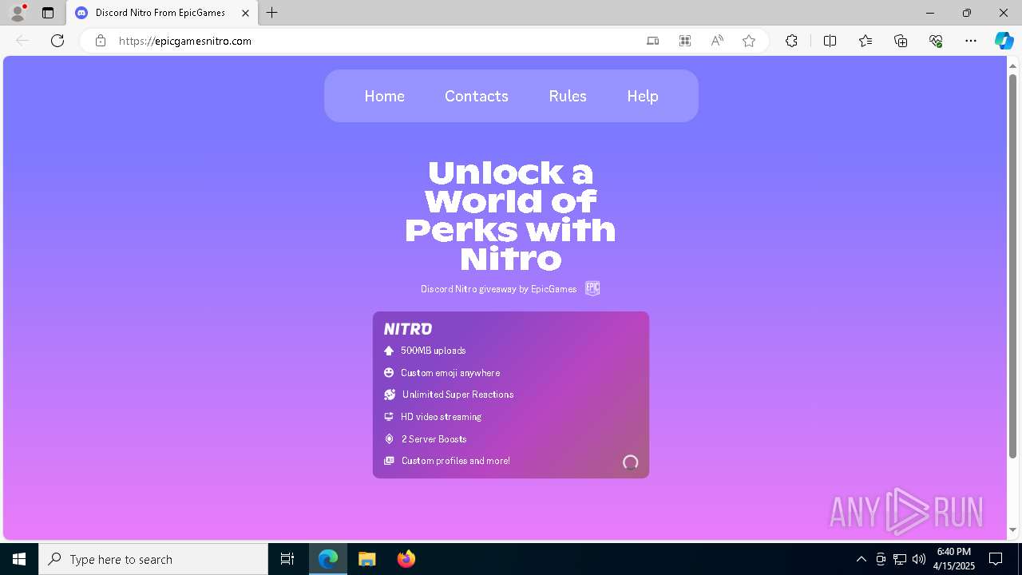Image resolution: width=1022 pixels, height=575 pixels.
Task: Open the Help navigation item
Action: pyautogui.click(x=643, y=96)
